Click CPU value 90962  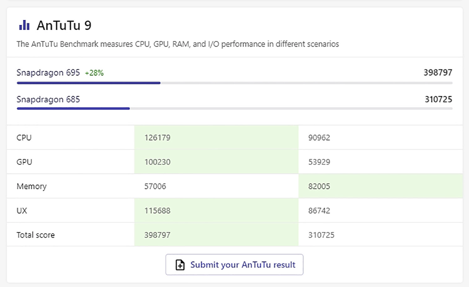click(319, 138)
